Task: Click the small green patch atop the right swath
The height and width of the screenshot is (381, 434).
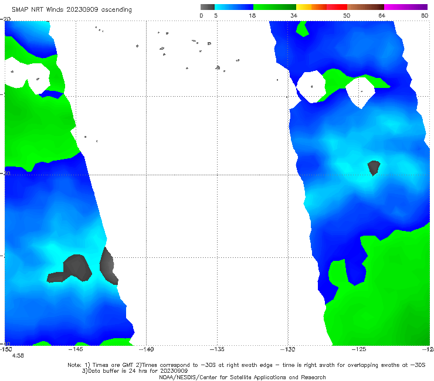Action: 302,29
